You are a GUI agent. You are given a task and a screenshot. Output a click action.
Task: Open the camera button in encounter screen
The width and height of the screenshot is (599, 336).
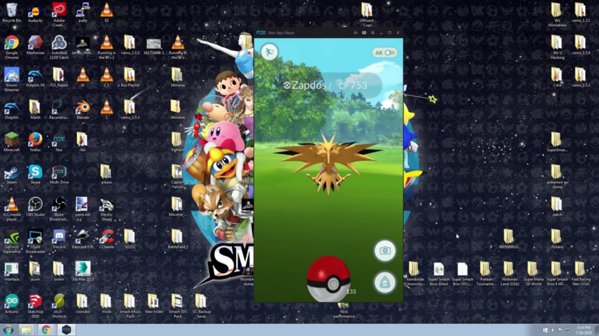pyautogui.click(x=385, y=250)
